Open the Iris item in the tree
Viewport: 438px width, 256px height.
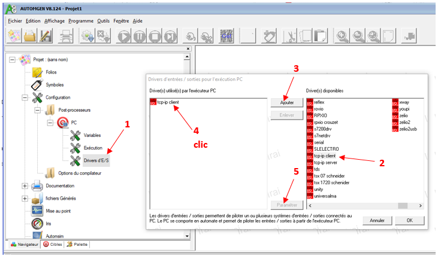50,223
